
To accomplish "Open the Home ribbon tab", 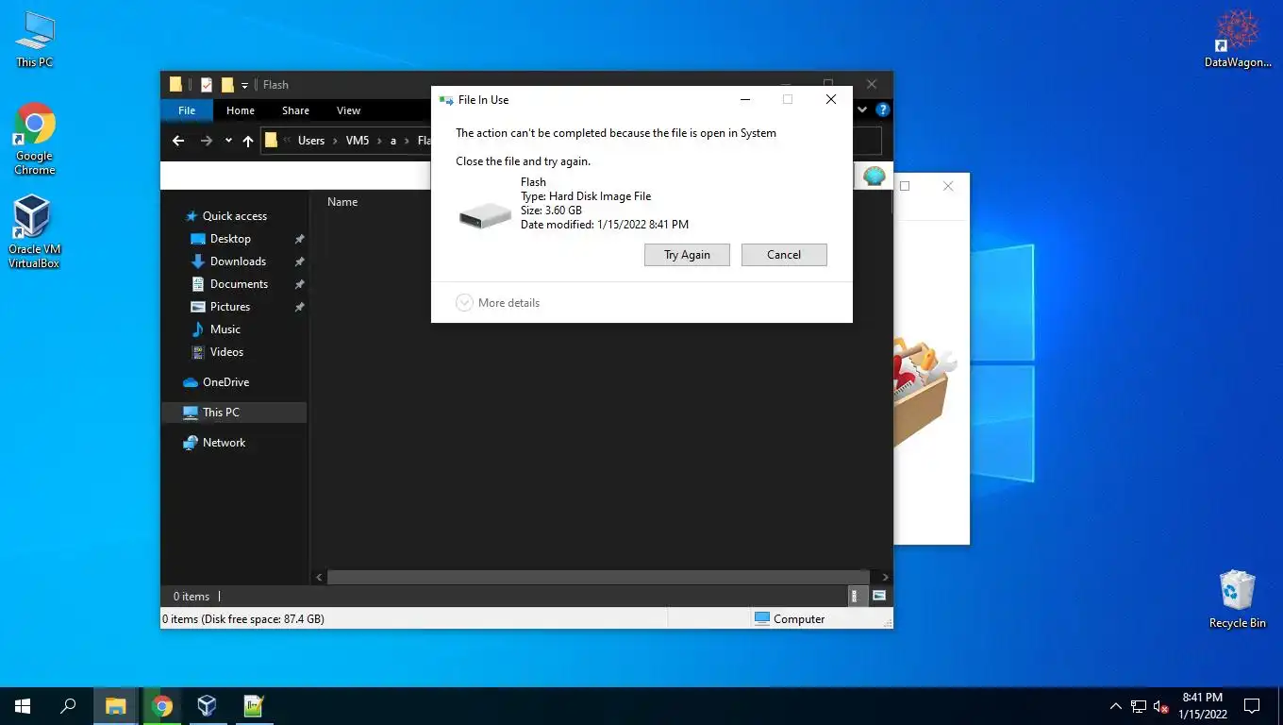I will tap(241, 110).
